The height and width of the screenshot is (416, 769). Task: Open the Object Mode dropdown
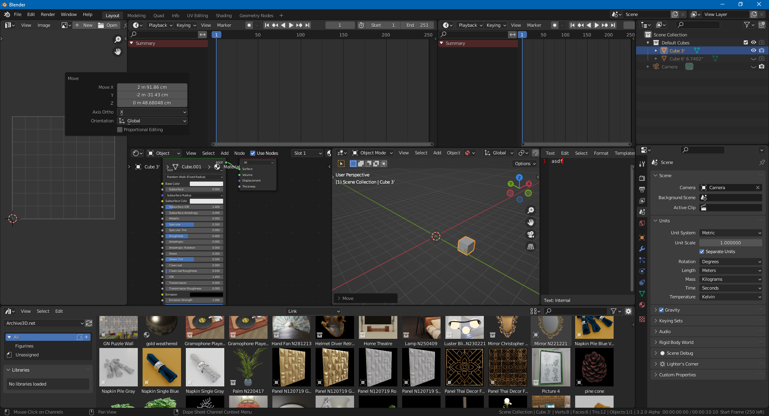pyautogui.click(x=372, y=153)
